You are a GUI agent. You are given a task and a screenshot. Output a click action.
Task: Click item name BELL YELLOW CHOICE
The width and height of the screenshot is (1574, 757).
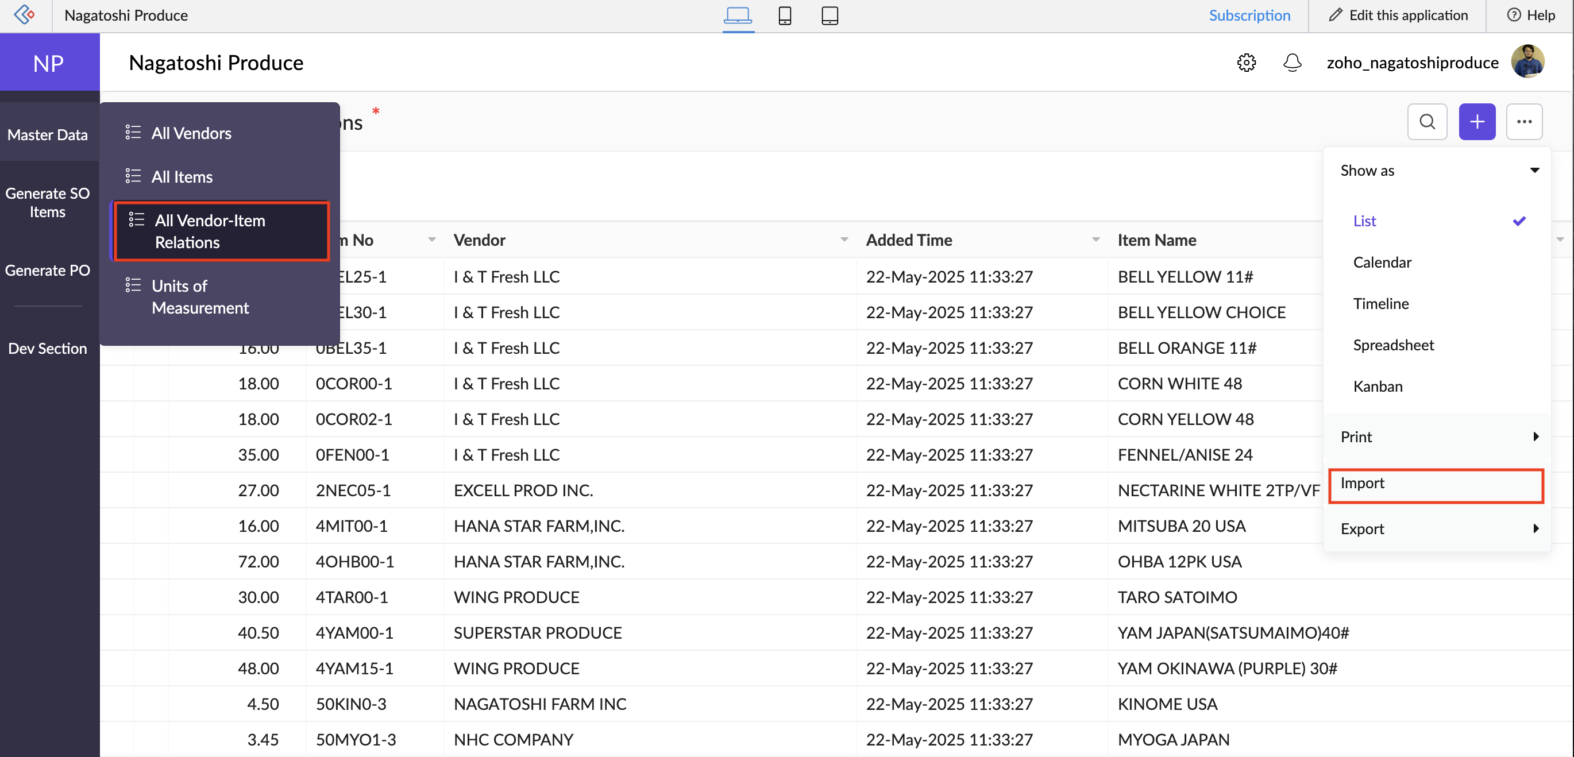pos(1201,312)
